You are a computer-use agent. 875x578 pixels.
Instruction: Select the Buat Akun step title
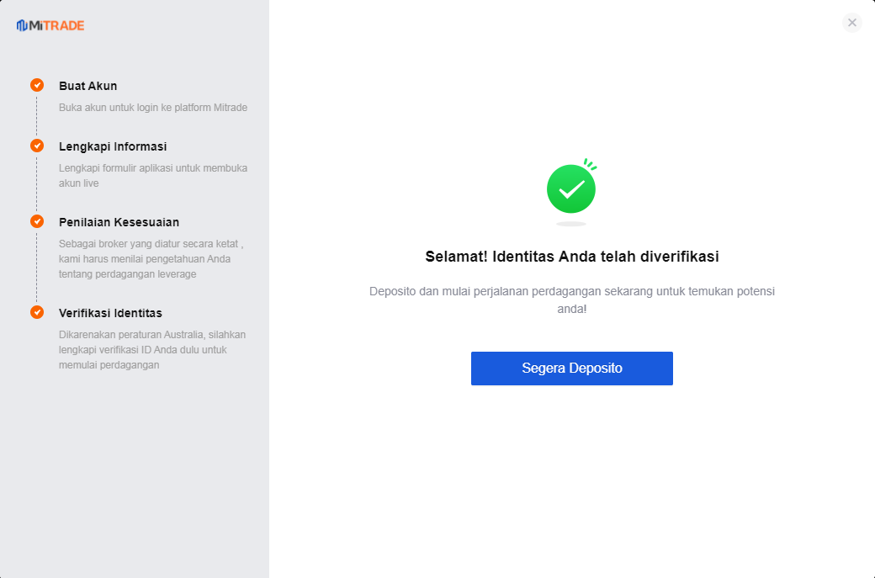click(x=88, y=86)
